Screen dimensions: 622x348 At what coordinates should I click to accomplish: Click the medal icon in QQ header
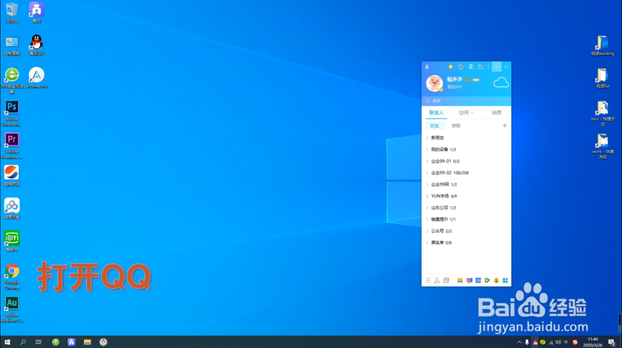(x=471, y=67)
